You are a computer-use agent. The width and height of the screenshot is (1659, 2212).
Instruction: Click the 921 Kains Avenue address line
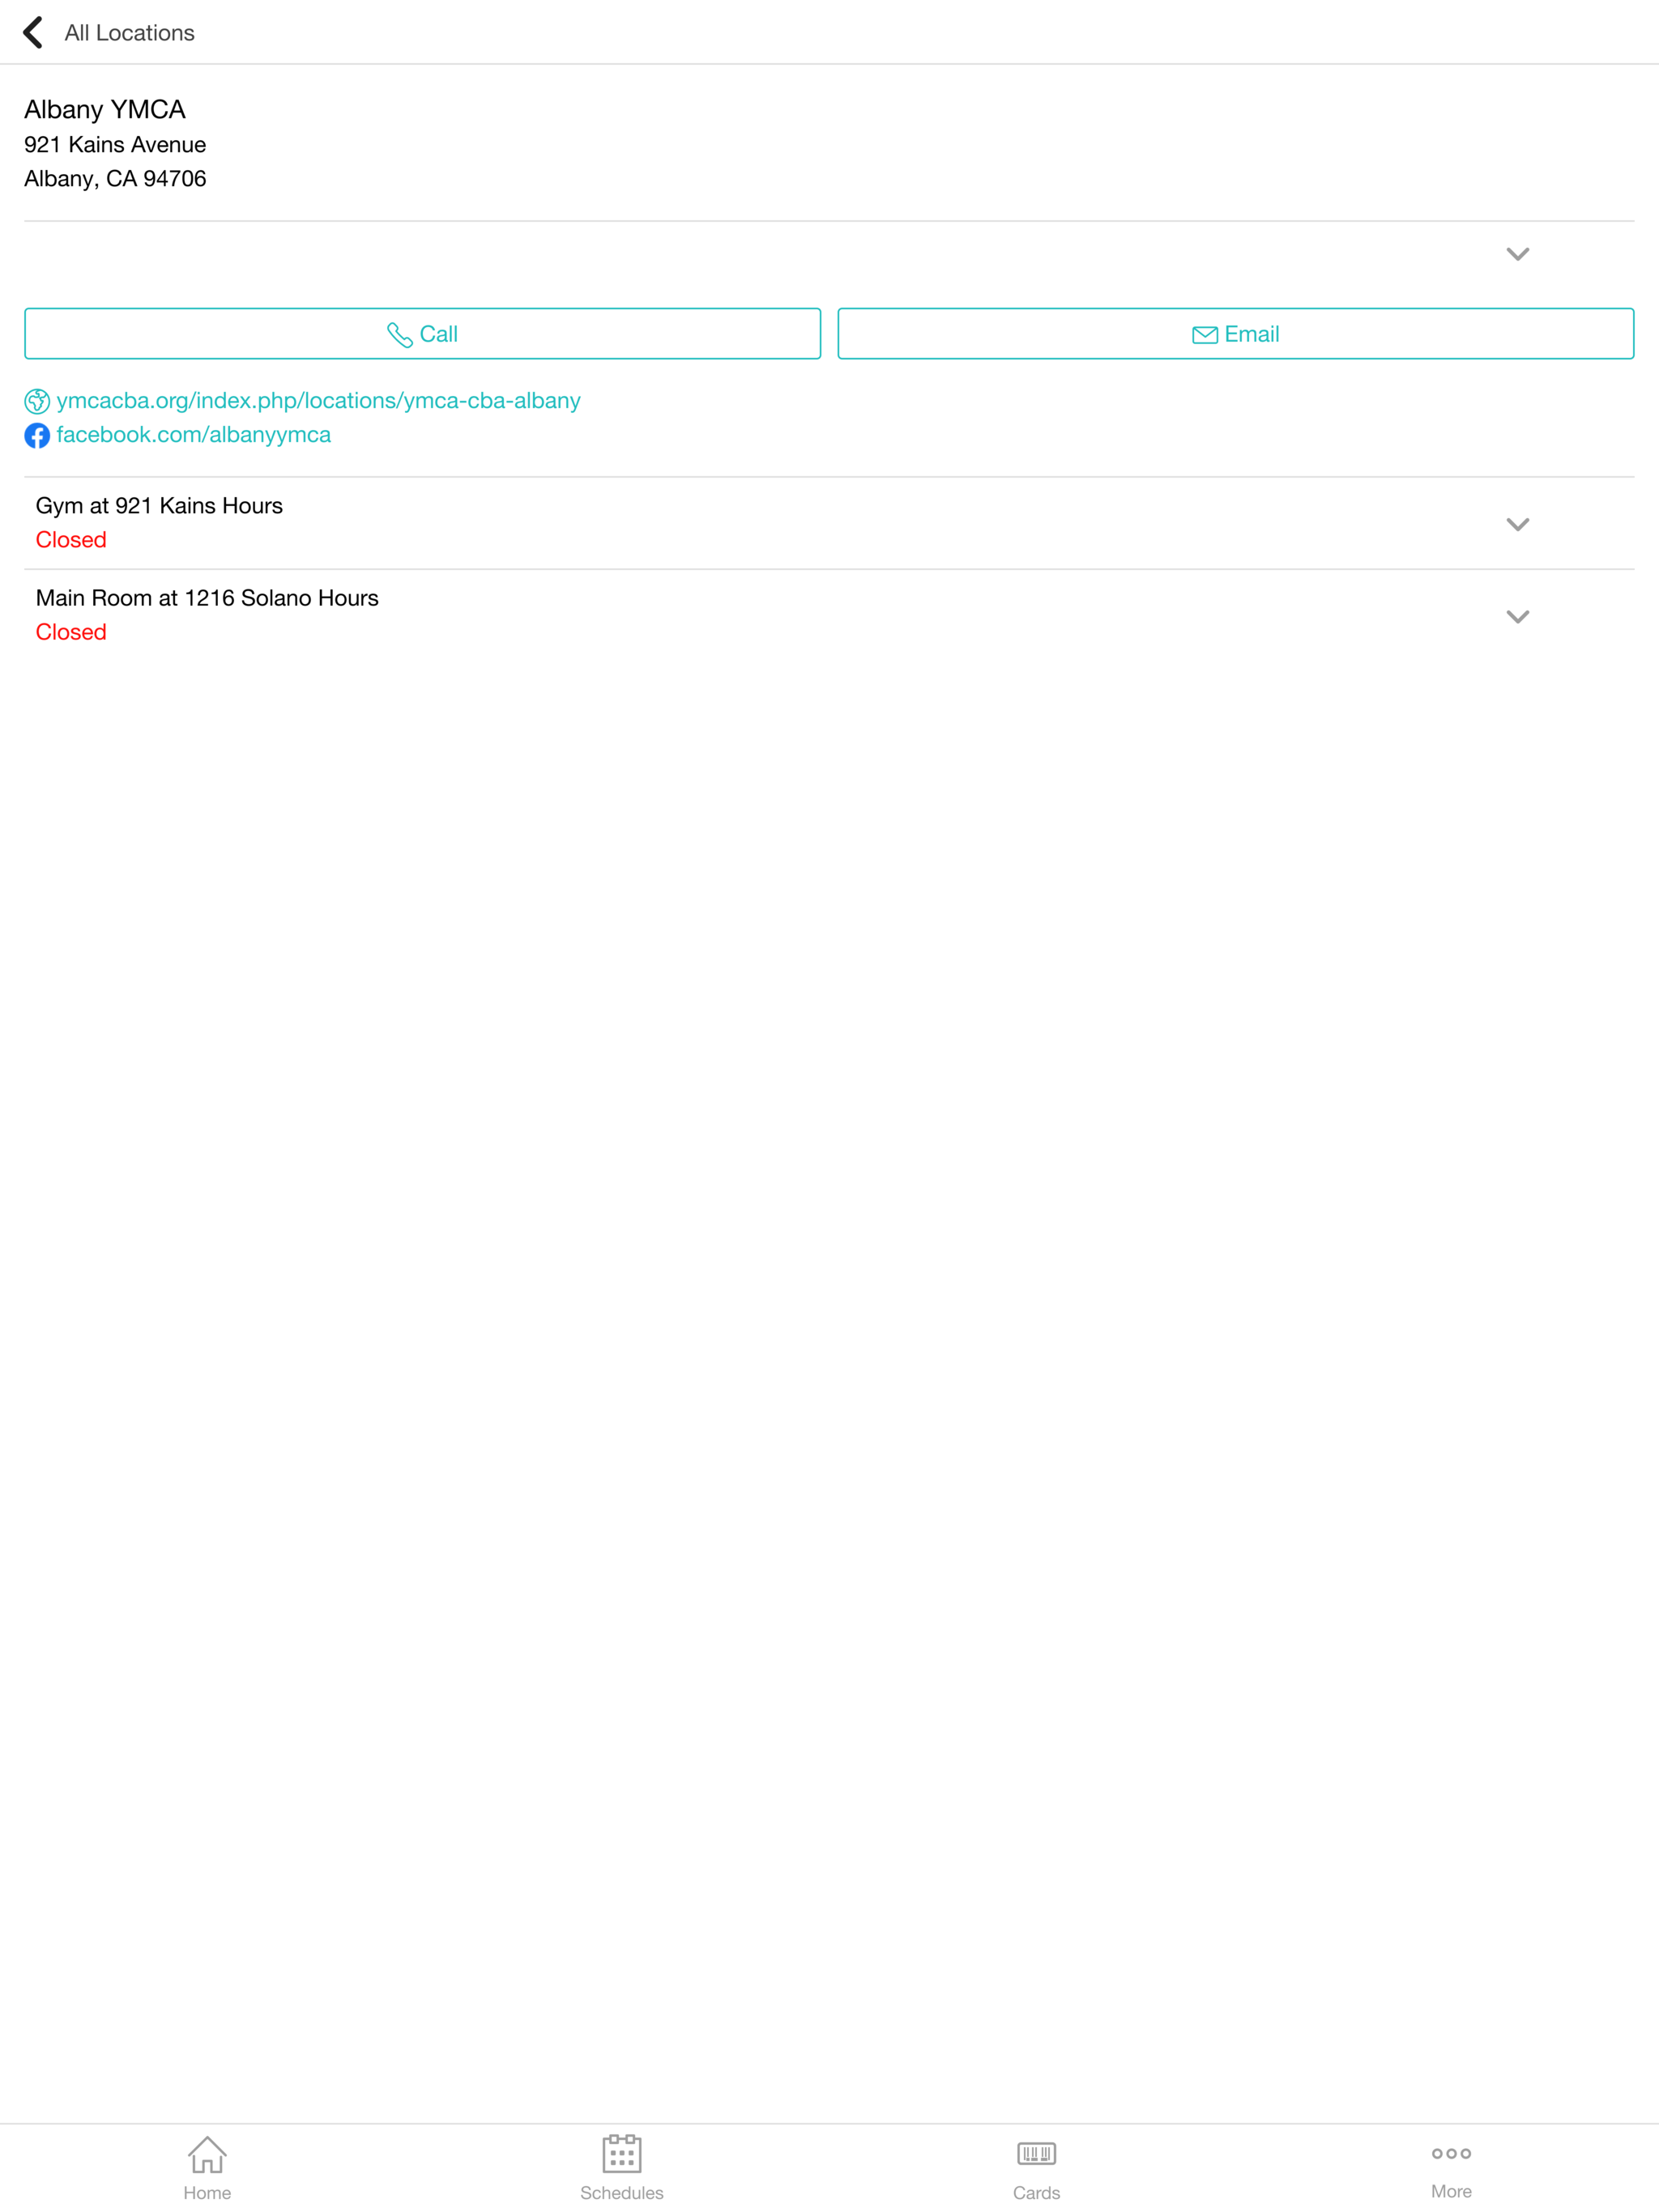point(115,145)
